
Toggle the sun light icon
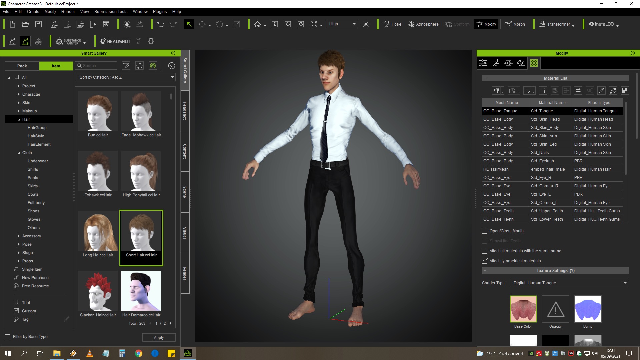click(366, 24)
